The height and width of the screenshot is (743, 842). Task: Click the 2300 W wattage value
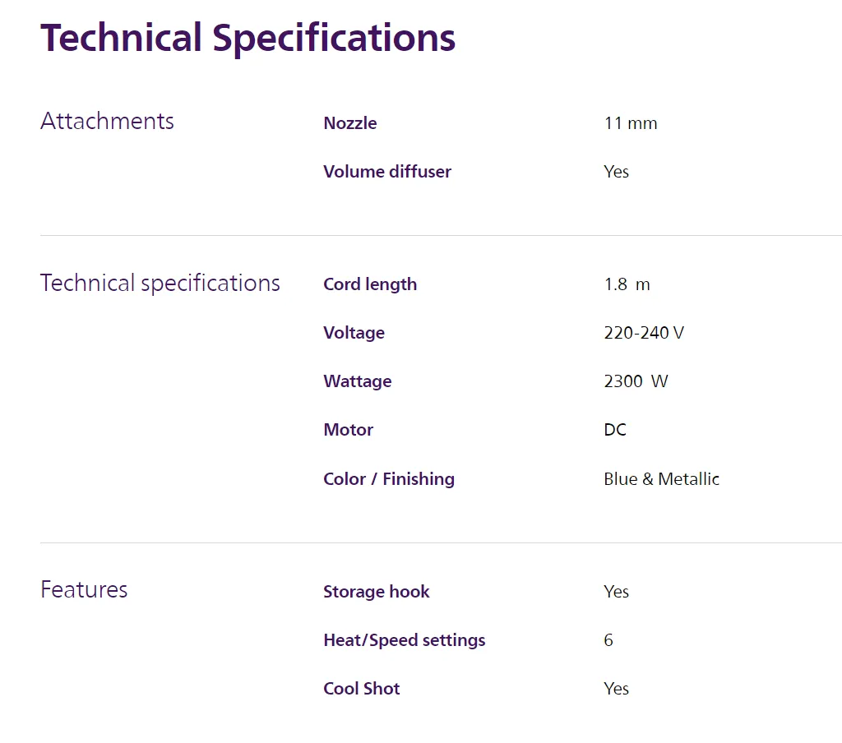636,381
